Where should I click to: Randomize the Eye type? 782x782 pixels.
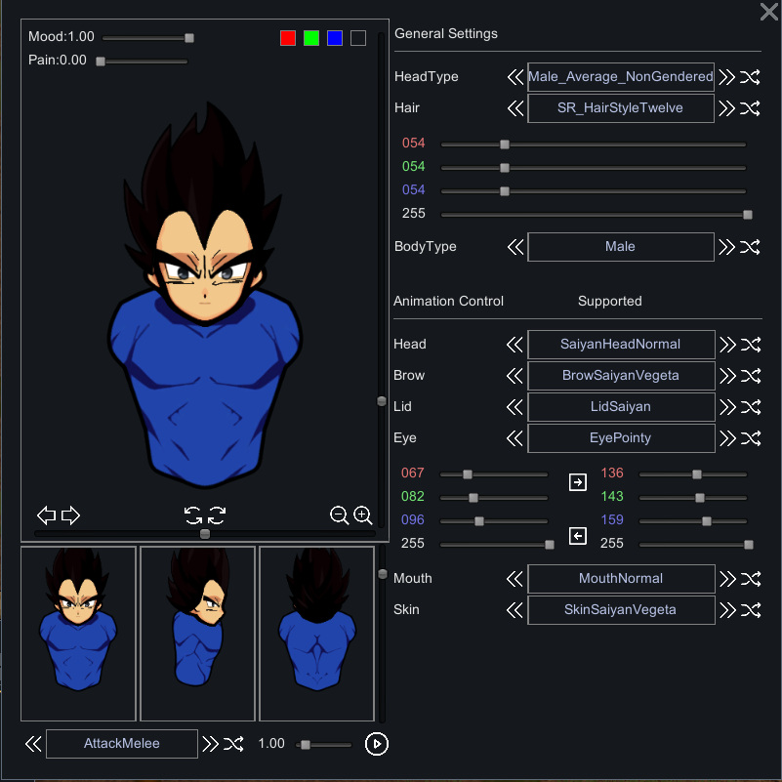pyautogui.click(x=751, y=438)
